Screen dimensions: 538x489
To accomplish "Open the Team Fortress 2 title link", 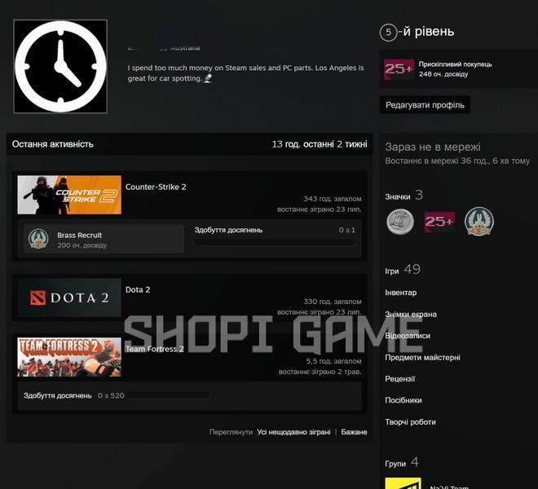I will coord(154,349).
